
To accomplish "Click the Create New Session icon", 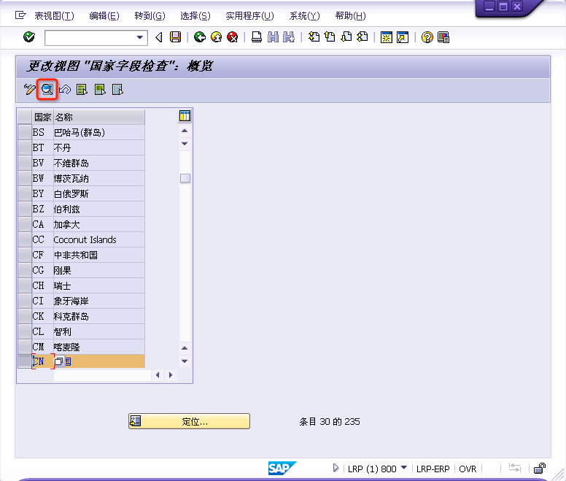I will (x=387, y=37).
